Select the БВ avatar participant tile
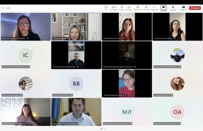 [76, 84]
